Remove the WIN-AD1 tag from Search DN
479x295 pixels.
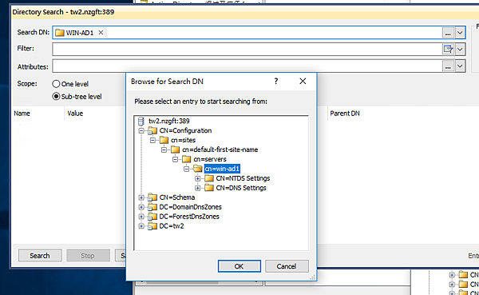[101, 33]
